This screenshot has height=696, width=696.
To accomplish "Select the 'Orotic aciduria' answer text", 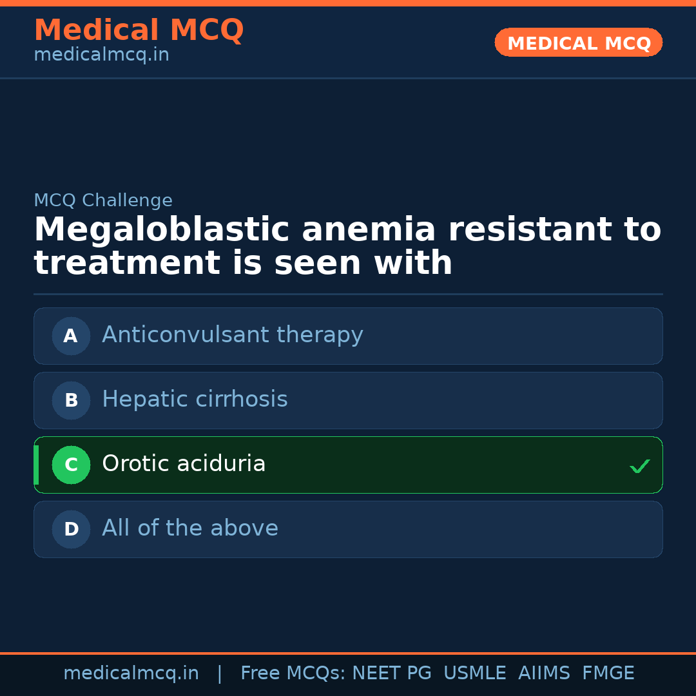I will click(x=184, y=464).
